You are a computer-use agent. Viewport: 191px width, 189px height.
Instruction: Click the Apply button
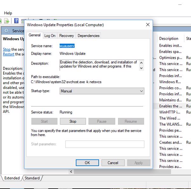[138, 163]
